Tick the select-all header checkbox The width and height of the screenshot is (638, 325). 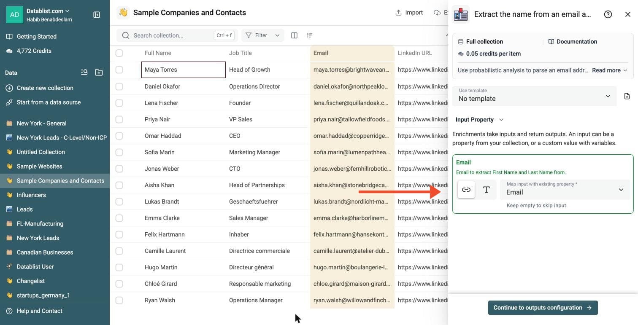[x=119, y=53]
